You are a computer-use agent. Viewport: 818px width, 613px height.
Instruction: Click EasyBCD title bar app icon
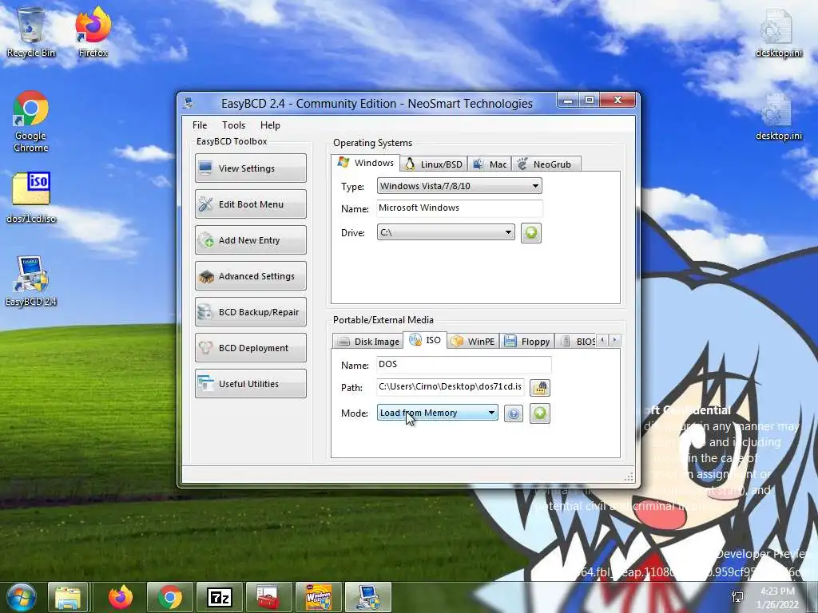pyautogui.click(x=189, y=103)
